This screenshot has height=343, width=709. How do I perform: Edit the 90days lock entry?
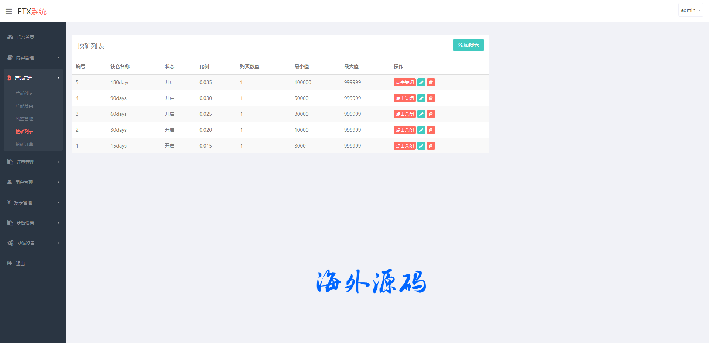pyautogui.click(x=421, y=98)
